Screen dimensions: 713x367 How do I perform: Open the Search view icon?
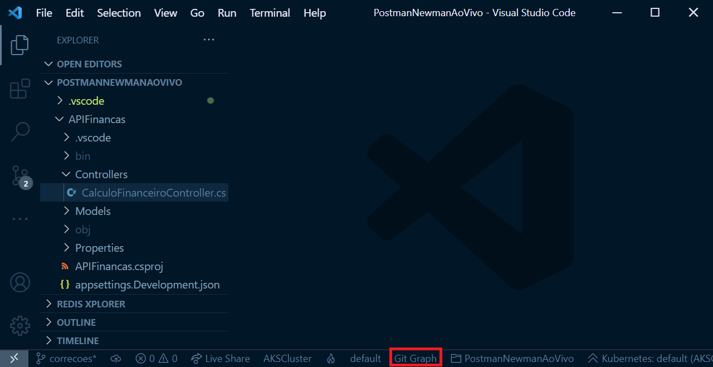[19, 131]
